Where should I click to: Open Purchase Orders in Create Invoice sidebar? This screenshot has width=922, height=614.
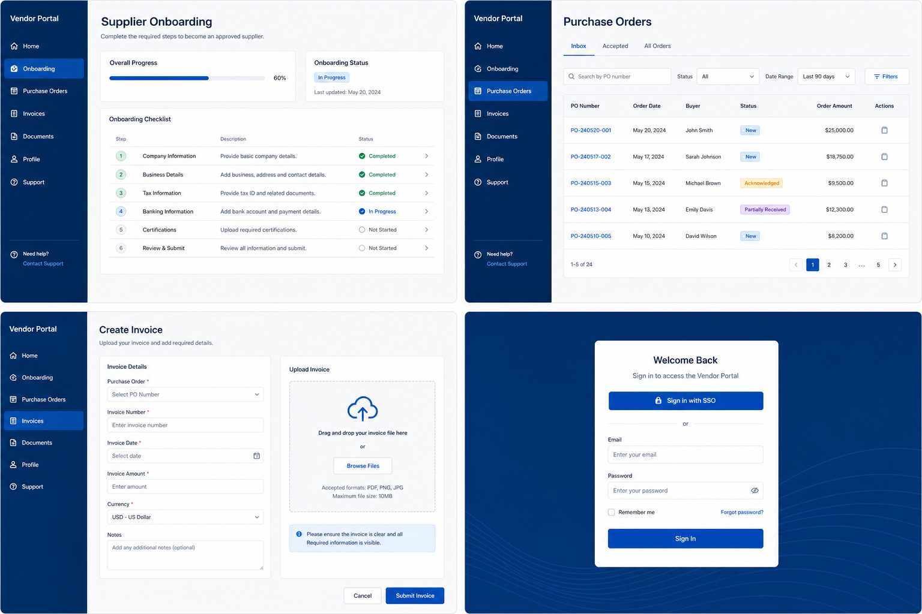point(44,399)
